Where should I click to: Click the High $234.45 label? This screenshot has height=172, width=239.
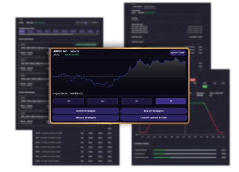60,93
